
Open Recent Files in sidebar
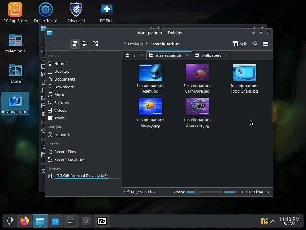pos(84,152)
